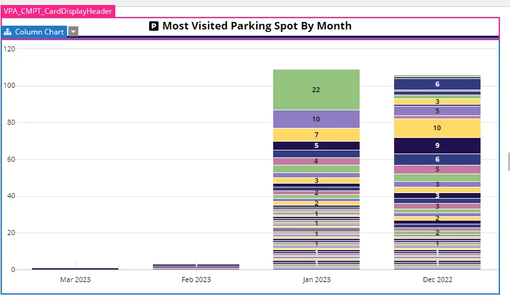510x304 pixels.
Task: Open the Column Chart dropdown arrow
Action: tap(73, 31)
